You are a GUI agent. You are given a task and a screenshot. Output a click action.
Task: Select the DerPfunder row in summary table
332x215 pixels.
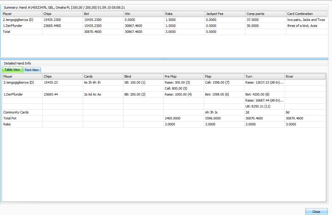(x=13, y=26)
